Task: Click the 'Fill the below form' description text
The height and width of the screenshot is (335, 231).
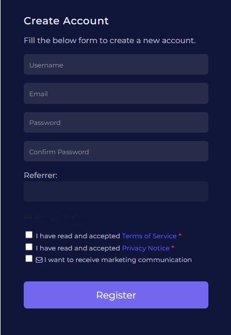Action: [x=110, y=40]
